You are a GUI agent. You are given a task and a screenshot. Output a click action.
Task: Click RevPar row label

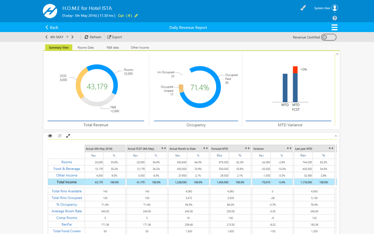coord(67,224)
